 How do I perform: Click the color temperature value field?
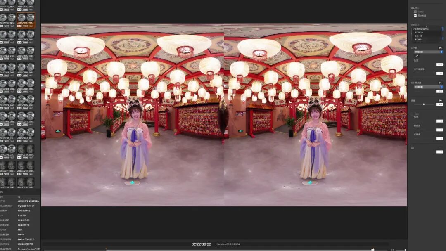coord(439,65)
